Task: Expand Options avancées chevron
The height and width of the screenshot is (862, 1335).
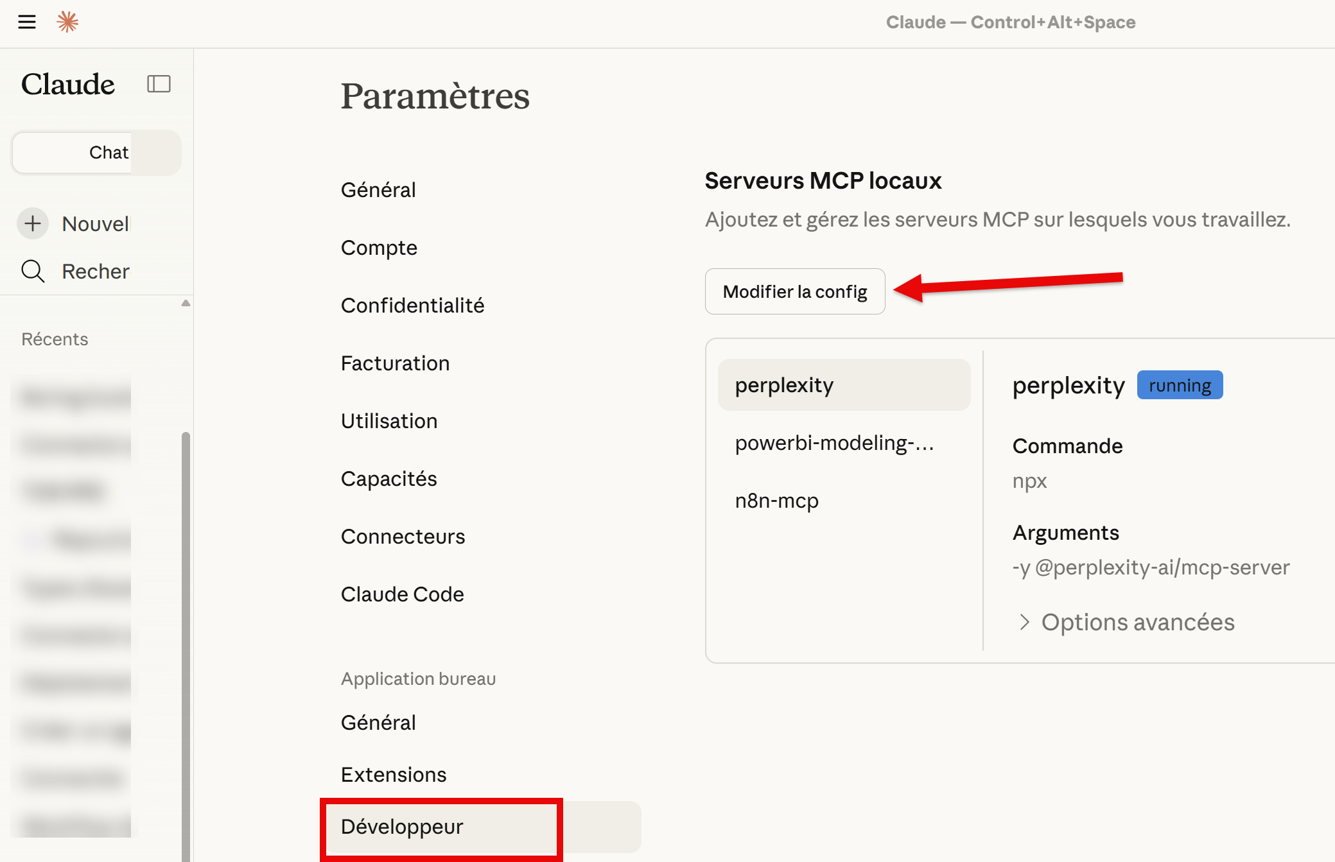Action: [x=1024, y=622]
